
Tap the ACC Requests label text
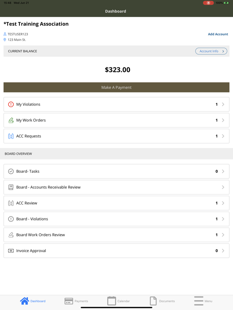point(29,136)
